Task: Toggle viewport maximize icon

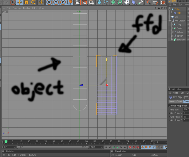Action: 165,8
